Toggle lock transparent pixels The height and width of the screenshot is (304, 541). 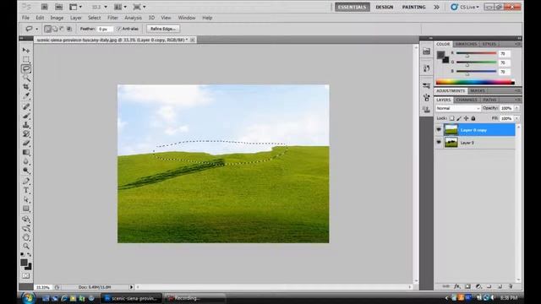pos(451,118)
